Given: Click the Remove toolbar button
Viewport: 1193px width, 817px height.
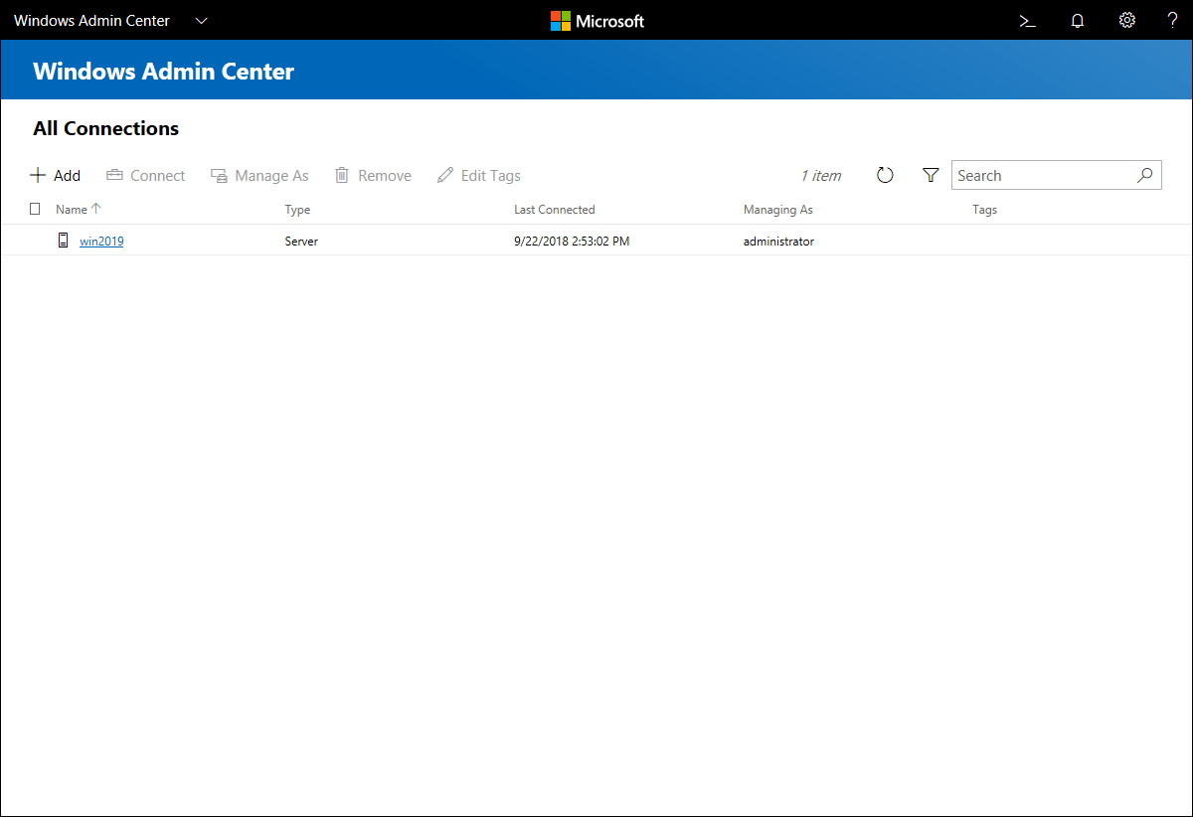Looking at the screenshot, I should click(x=373, y=176).
